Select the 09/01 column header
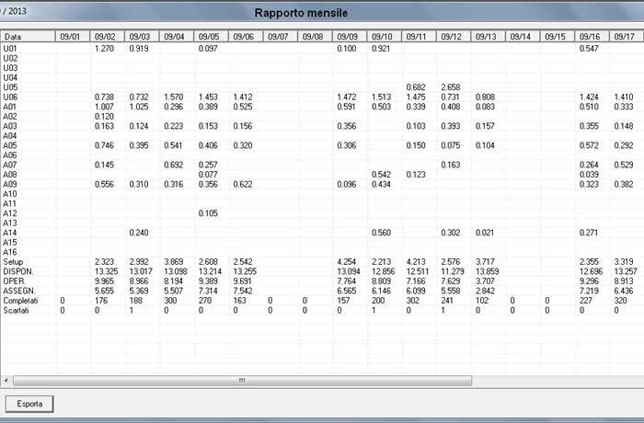 click(x=73, y=37)
